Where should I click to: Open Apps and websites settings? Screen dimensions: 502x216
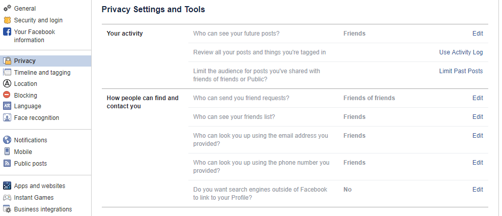click(39, 186)
